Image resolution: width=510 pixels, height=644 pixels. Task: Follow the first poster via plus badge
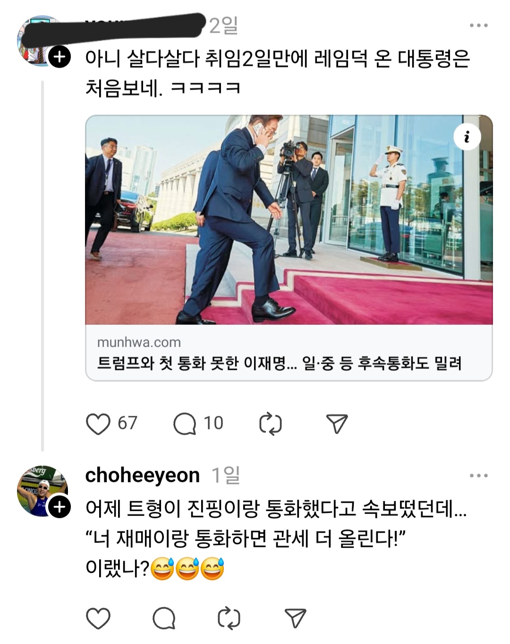pos(59,57)
